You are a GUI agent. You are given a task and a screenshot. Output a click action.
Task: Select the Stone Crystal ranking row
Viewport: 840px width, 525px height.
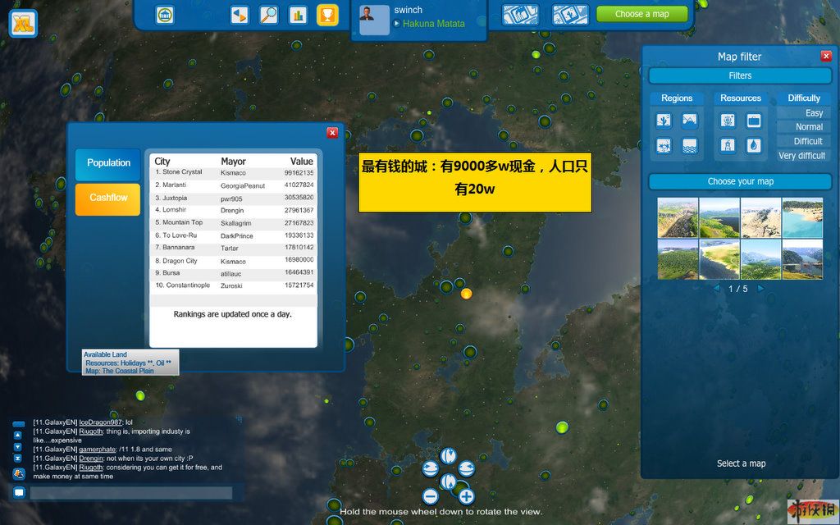[x=233, y=172]
